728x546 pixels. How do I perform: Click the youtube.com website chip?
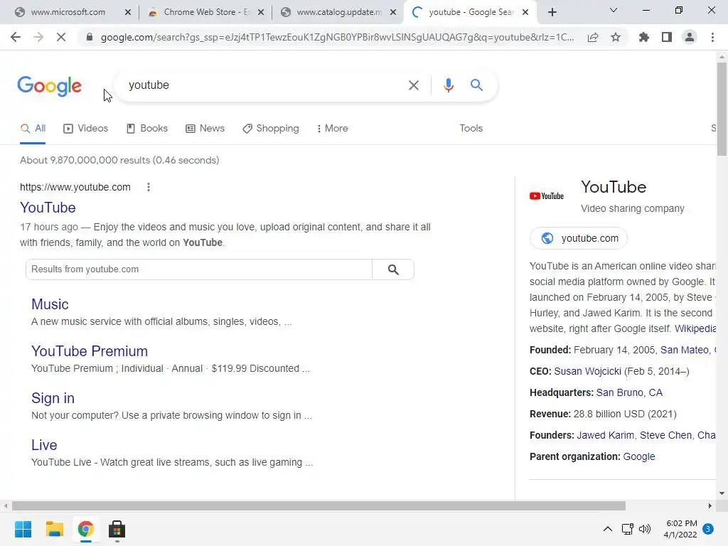point(579,238)
